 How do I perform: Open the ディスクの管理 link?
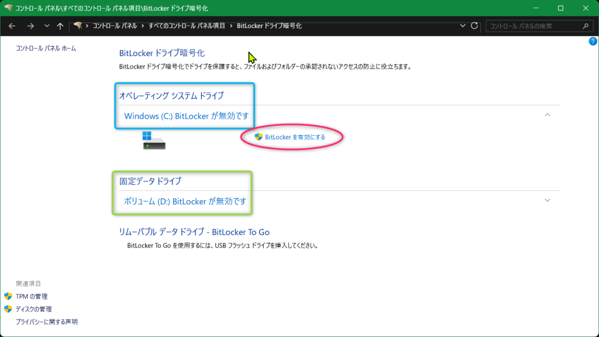(33, 309)
